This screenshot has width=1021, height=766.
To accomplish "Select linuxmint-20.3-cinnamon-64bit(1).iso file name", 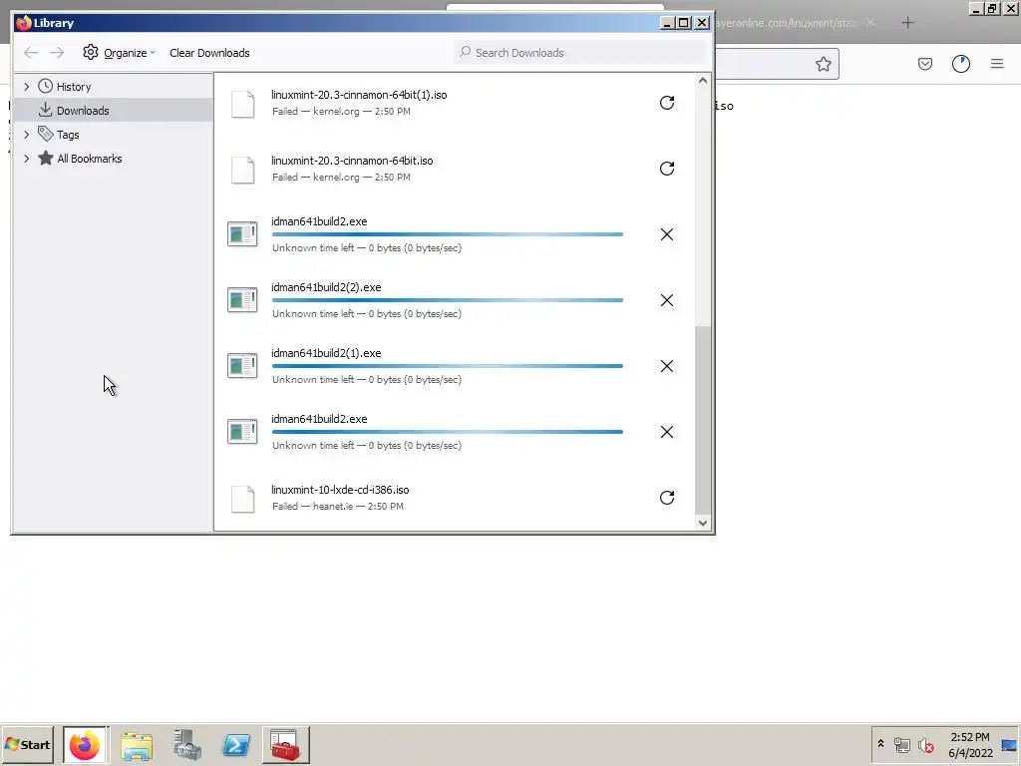I will 359,95.
